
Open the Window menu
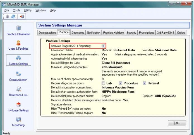41,10
